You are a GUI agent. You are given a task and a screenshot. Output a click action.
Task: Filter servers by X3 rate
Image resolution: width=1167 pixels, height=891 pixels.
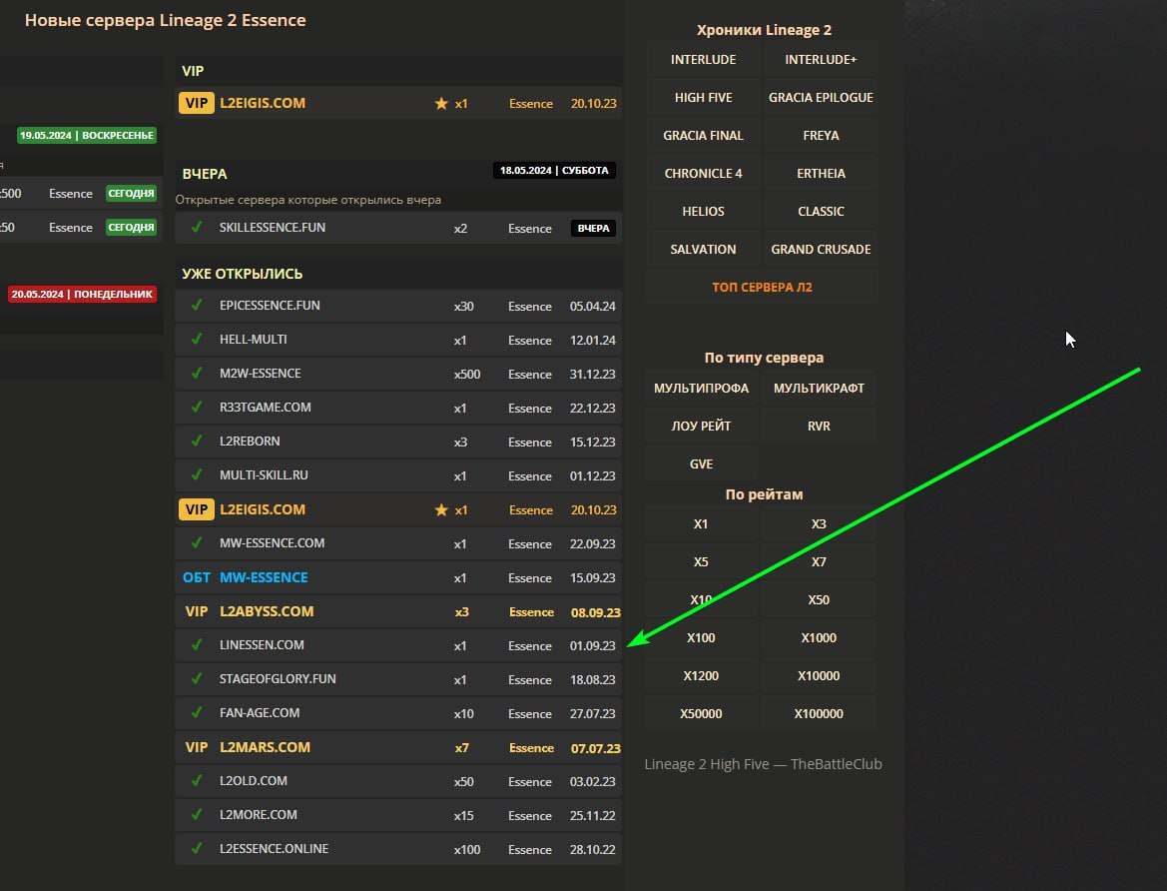pyautogui.click(x=819, y=524)
